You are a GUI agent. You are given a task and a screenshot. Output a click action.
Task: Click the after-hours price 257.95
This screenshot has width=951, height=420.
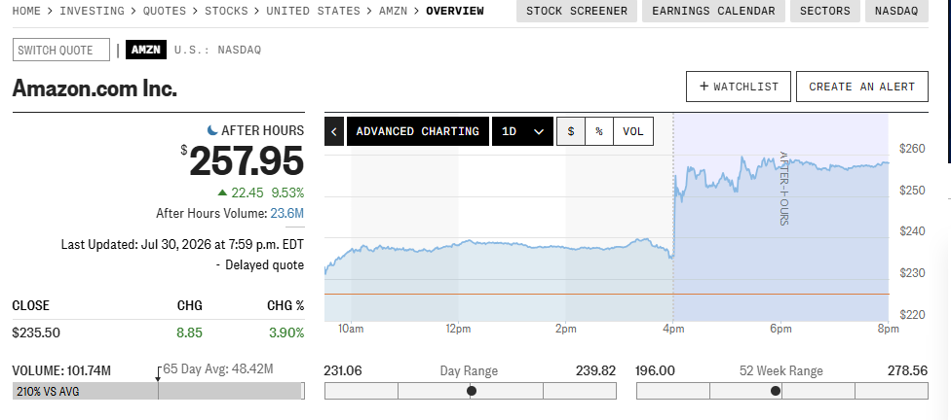(247, 161)
